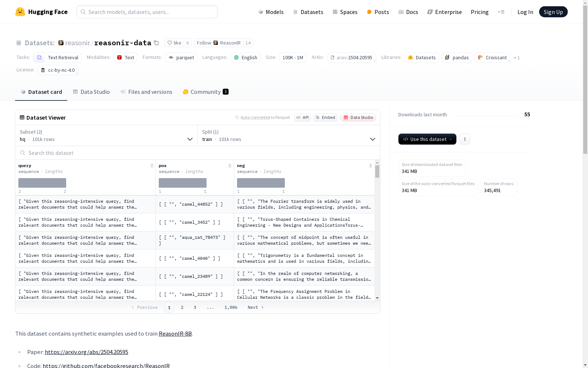Switch to the Data Studio tab
The width and height of the screenshot is (588, 368).
pos(92,92)
